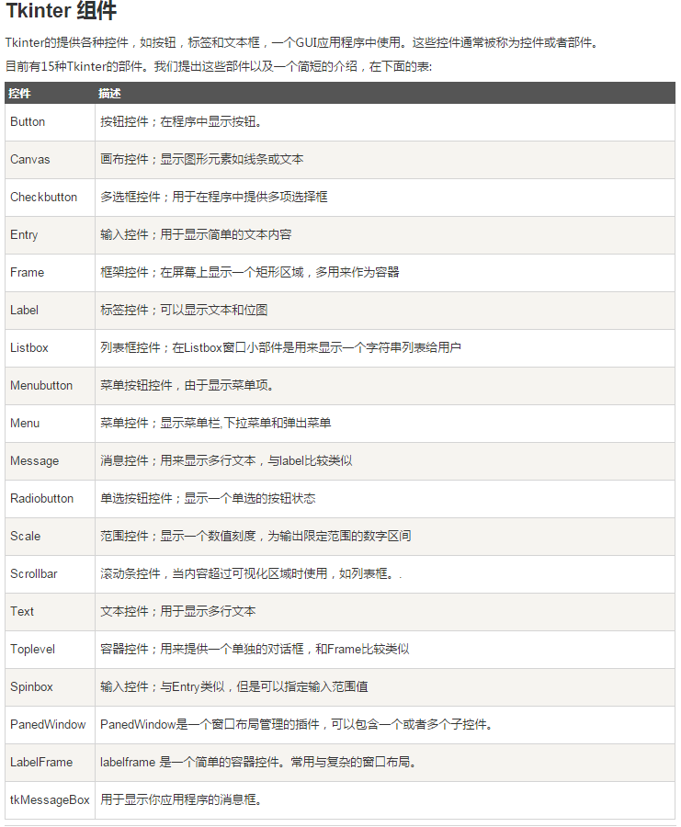
Task: Click description starting '输入控件；与Entry类似'
Action: click(x=234, y=687)
